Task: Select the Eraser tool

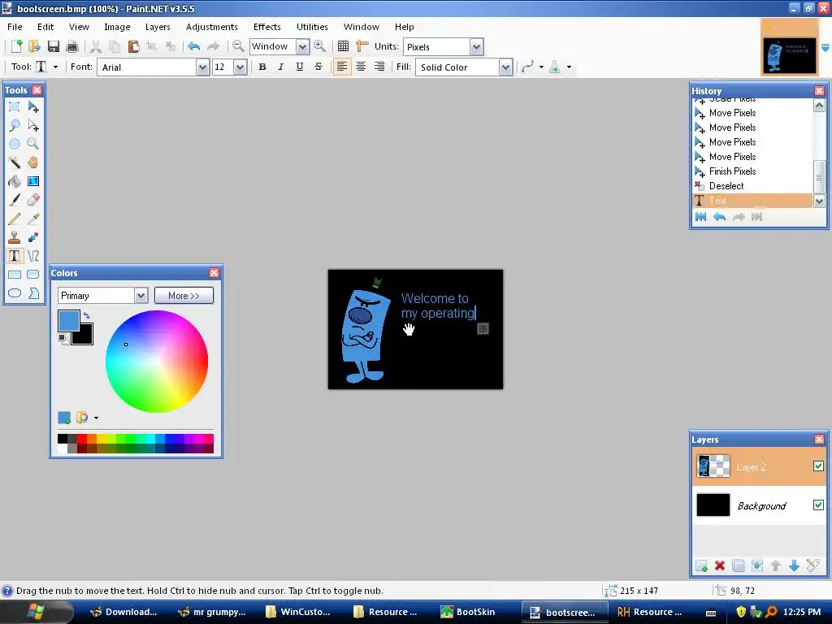Action: tap(32, 200)
